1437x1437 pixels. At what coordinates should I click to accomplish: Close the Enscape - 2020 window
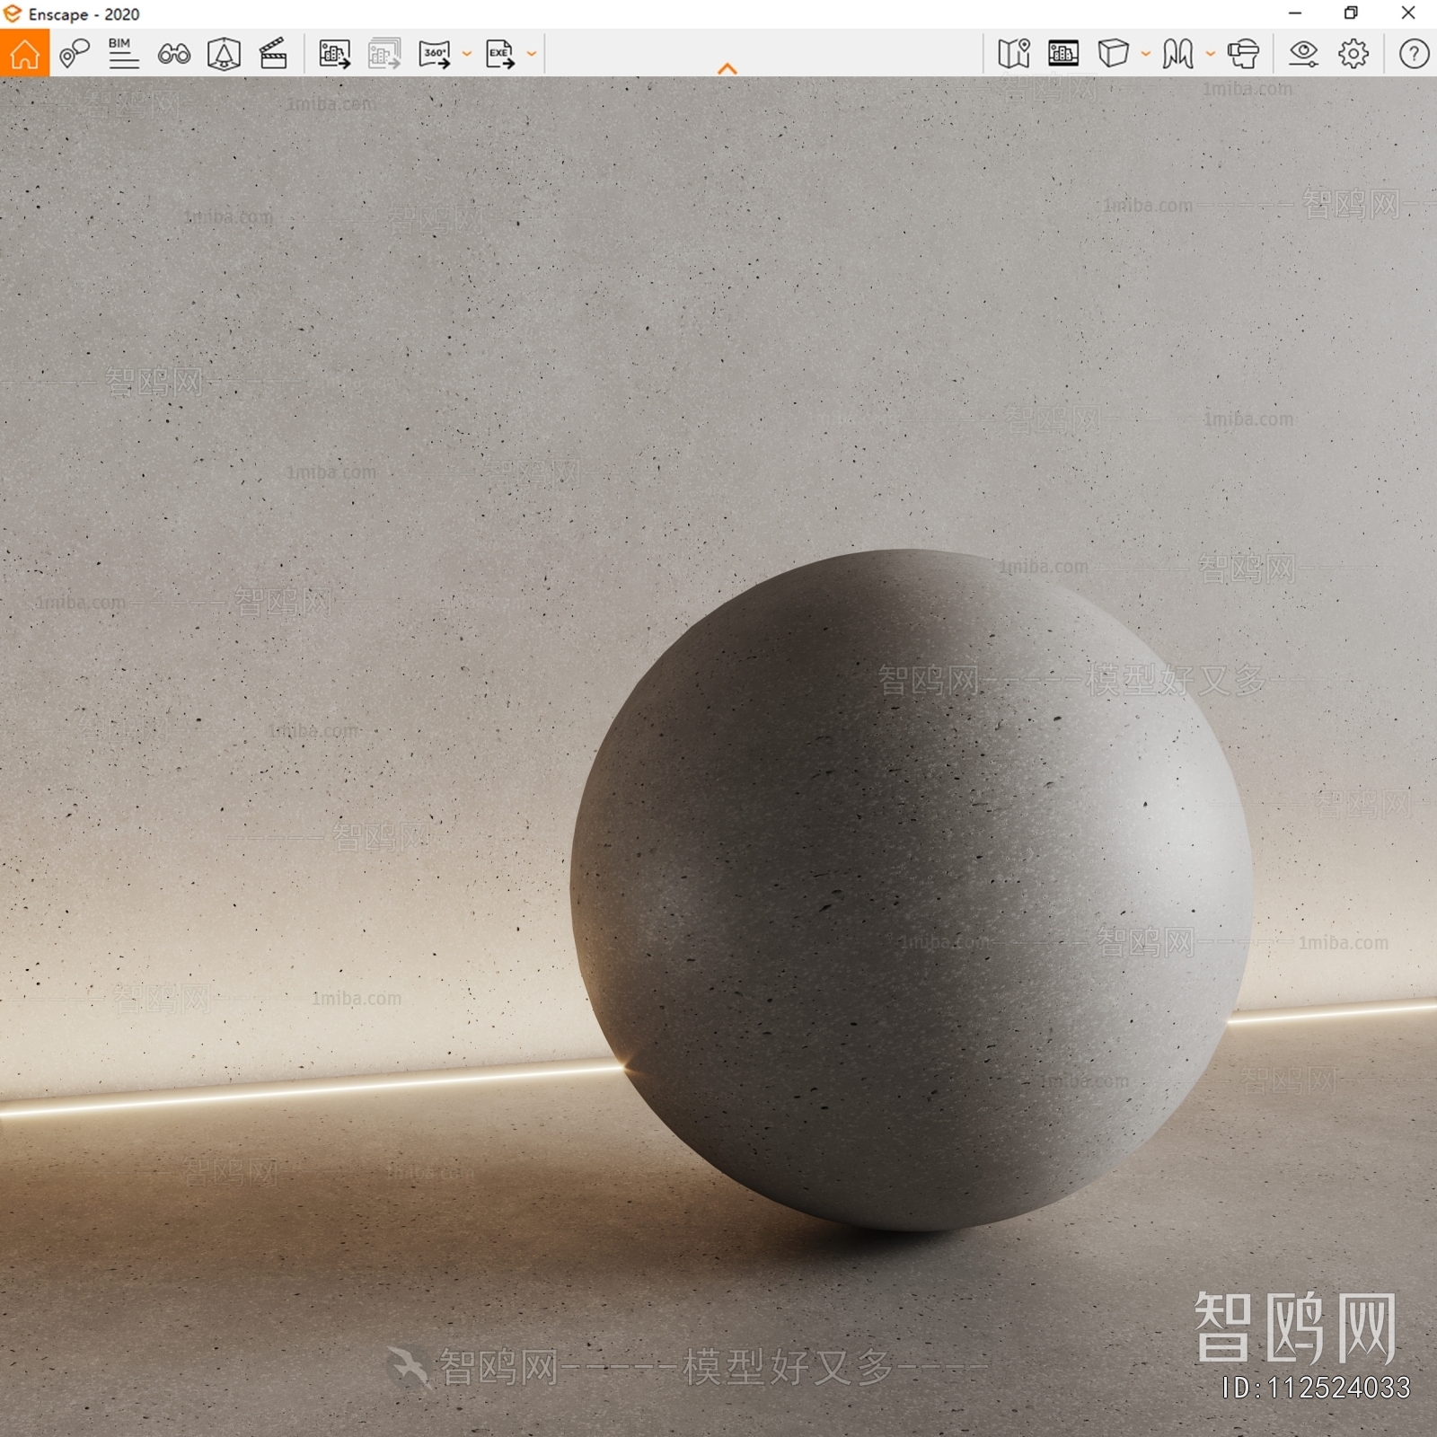1408,13
